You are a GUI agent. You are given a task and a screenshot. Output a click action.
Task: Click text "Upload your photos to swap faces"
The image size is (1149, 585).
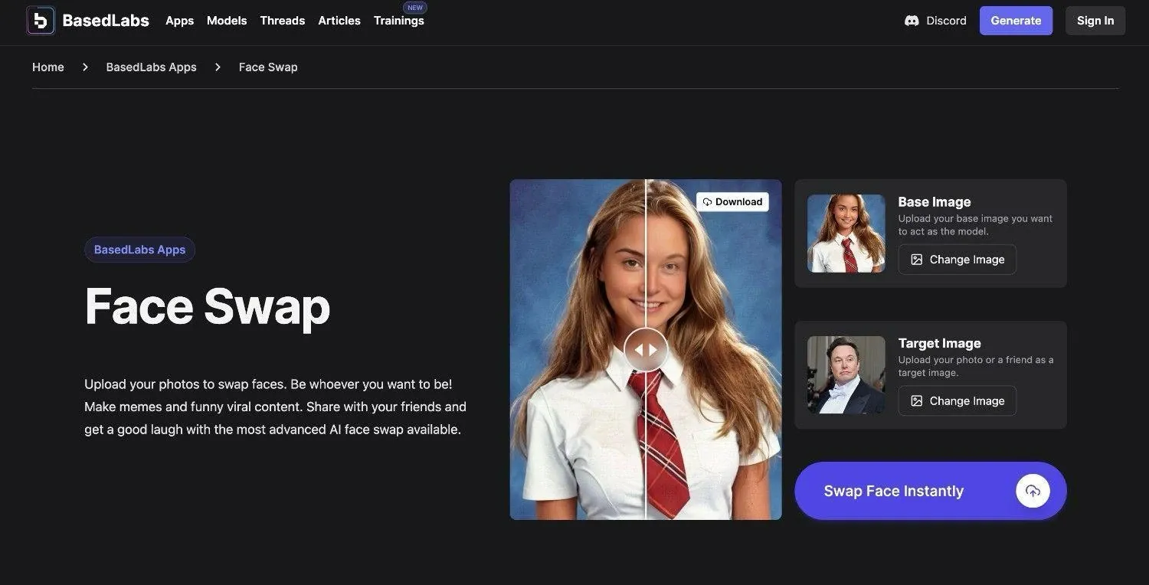click(x=185, y=384)
